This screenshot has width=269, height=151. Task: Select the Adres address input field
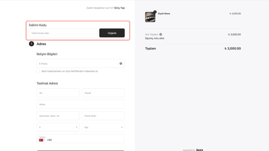point(81,104)
